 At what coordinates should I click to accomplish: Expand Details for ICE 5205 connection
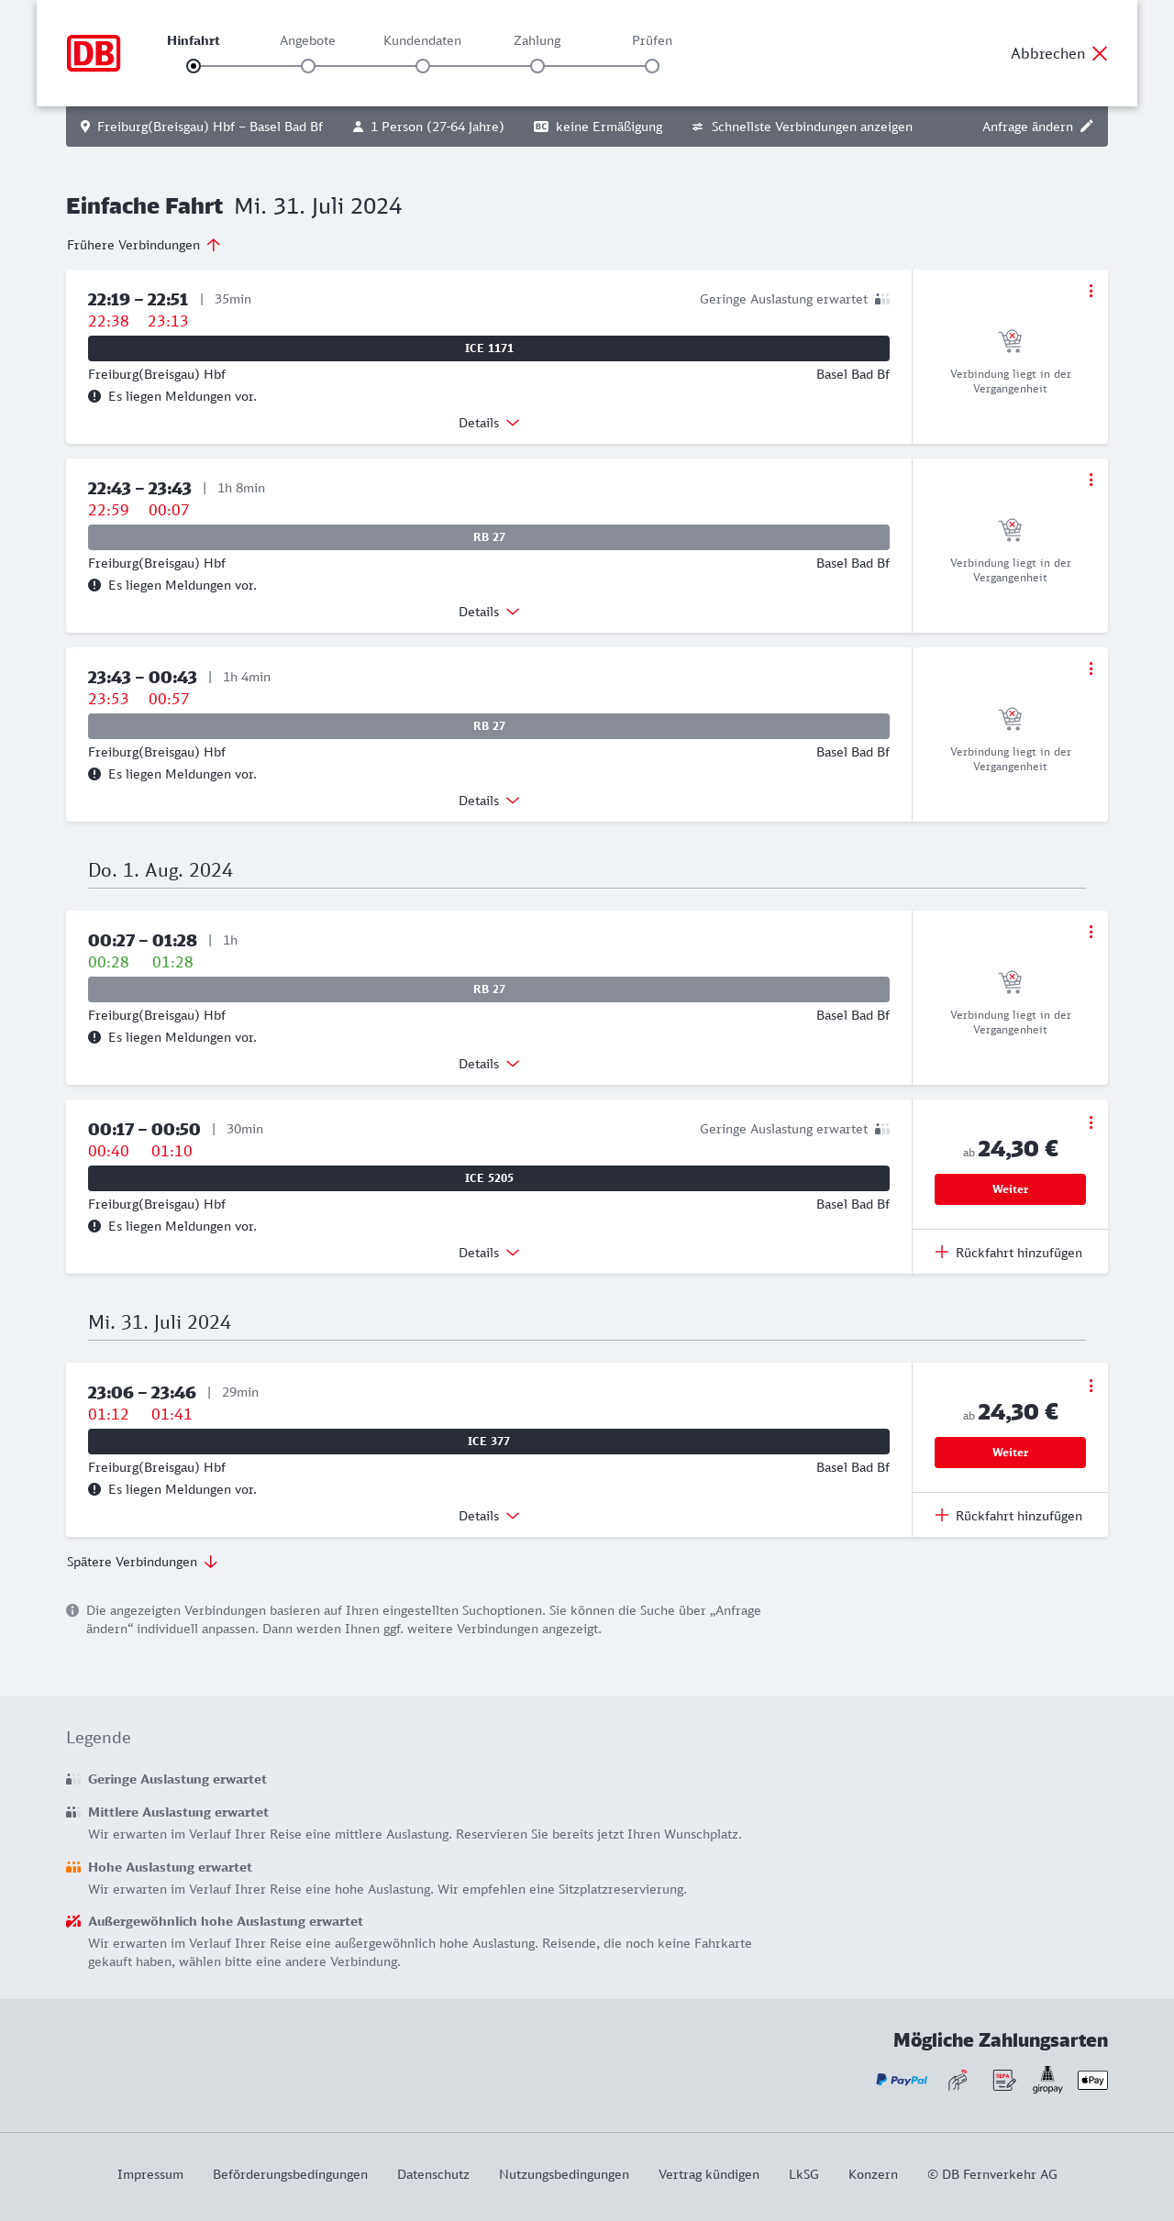489,1253
